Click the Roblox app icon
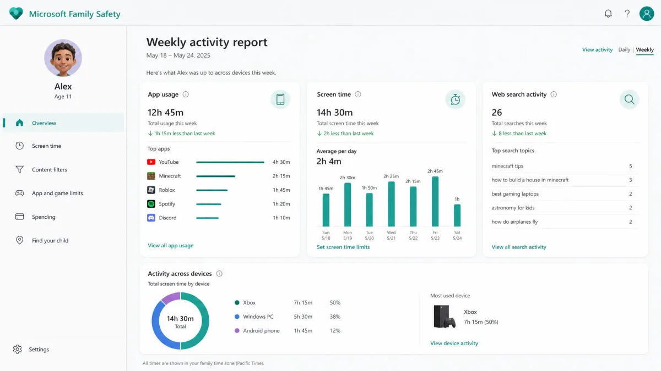The height and width of the screenshot is (371, 661). point(151,190)
